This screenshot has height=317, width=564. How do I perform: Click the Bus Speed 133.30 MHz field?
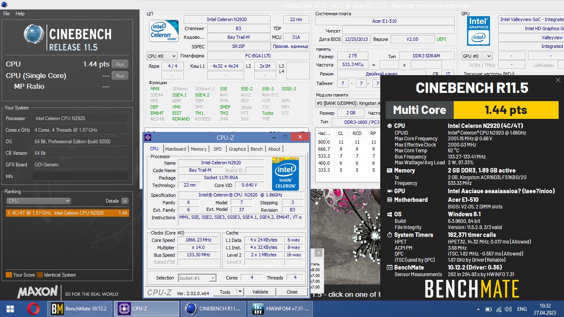(x=199, y=255)
